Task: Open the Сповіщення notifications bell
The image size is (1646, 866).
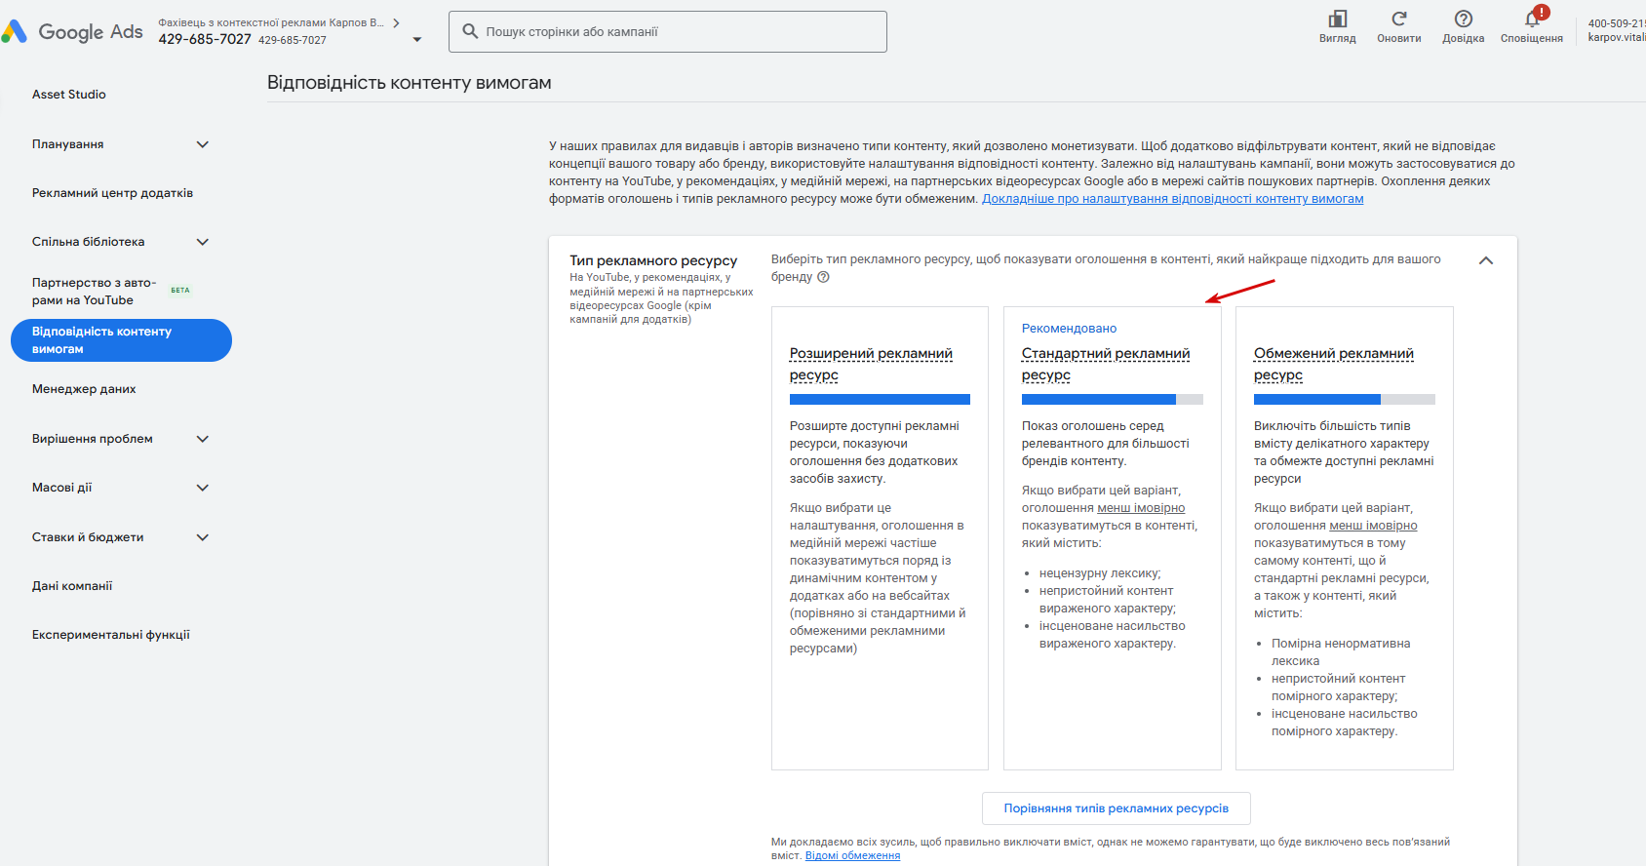Action: [x=1532, y=20]
